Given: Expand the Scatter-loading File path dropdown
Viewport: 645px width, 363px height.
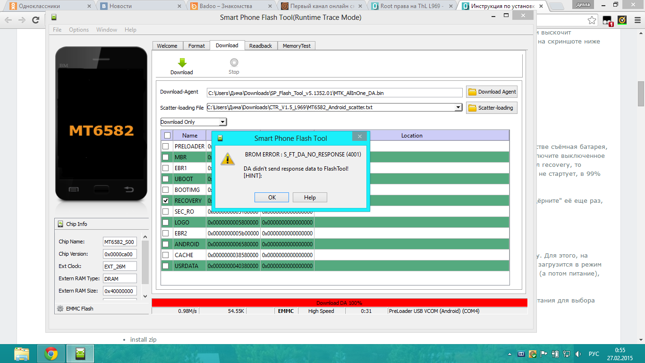Looking at the screenshot, I should [458, 108].
